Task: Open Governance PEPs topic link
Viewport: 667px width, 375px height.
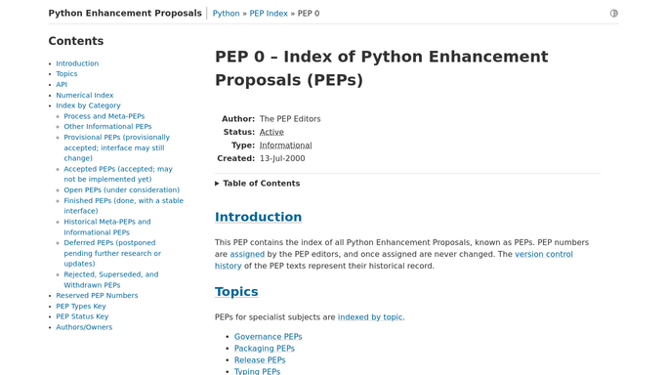Action: tap(268, 337)
